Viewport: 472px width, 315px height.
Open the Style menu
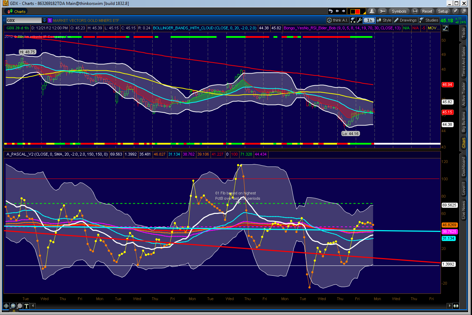(x=384, y=20)
